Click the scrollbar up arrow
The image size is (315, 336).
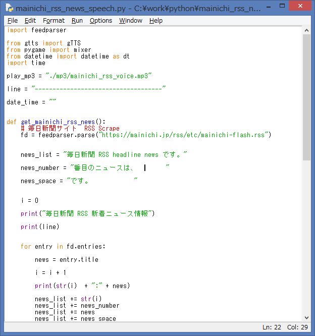coord(306,30)
